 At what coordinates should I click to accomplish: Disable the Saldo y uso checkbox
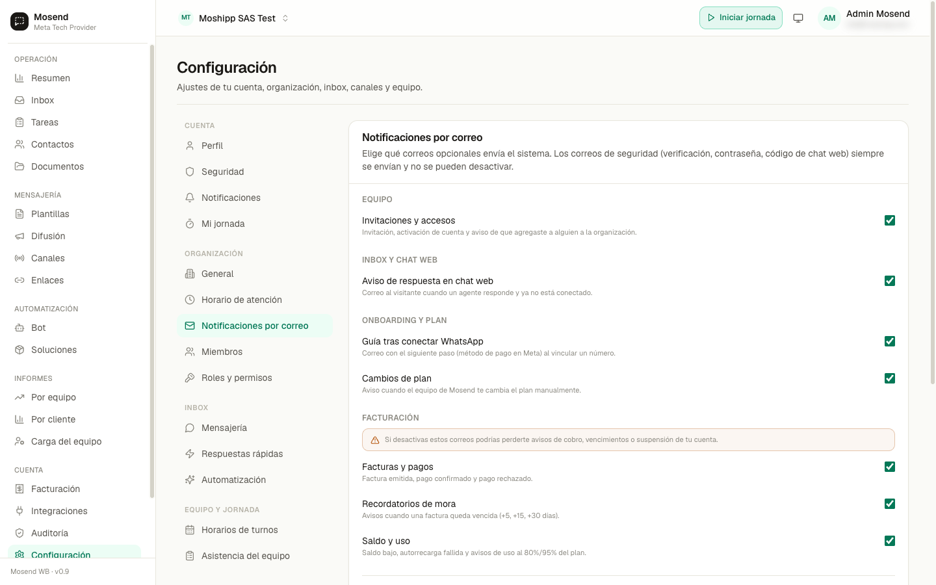(890, 541)
